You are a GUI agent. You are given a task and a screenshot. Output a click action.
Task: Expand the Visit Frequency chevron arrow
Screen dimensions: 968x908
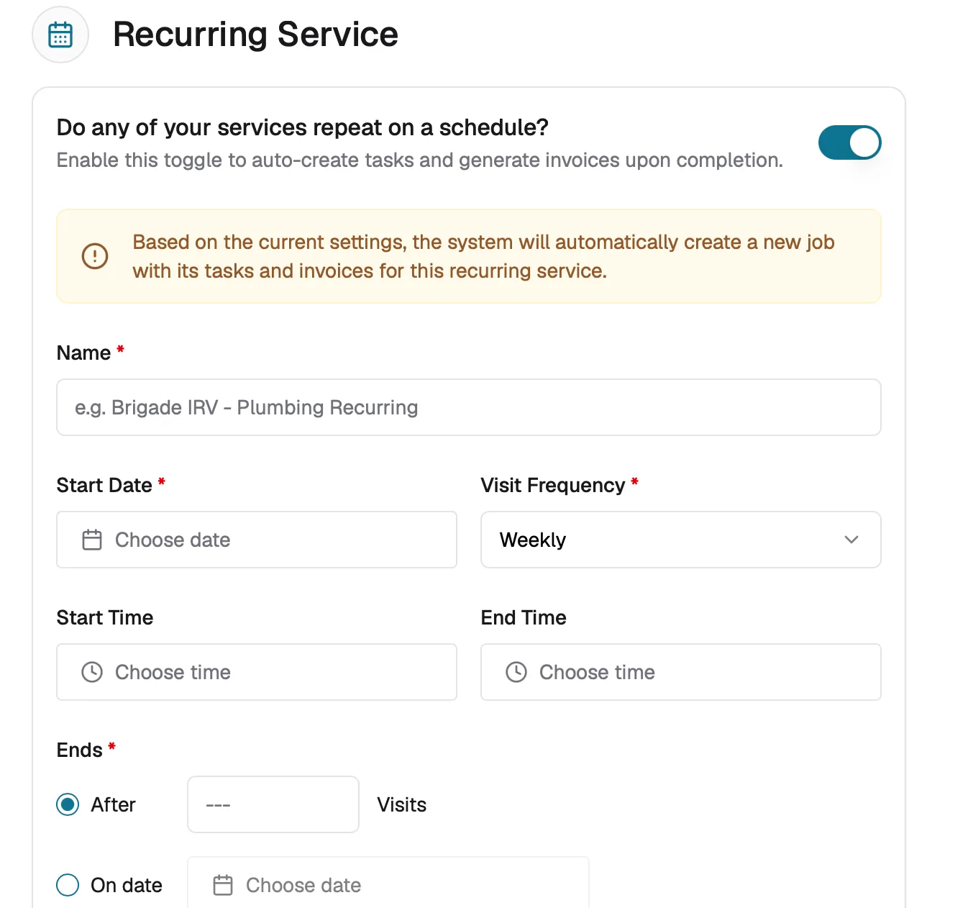(x=851, y=540)
